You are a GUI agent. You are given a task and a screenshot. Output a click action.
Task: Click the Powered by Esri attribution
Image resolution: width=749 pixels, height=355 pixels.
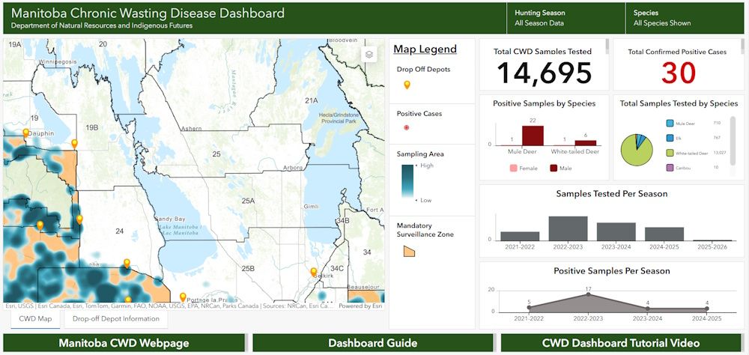tap(360, 306)
